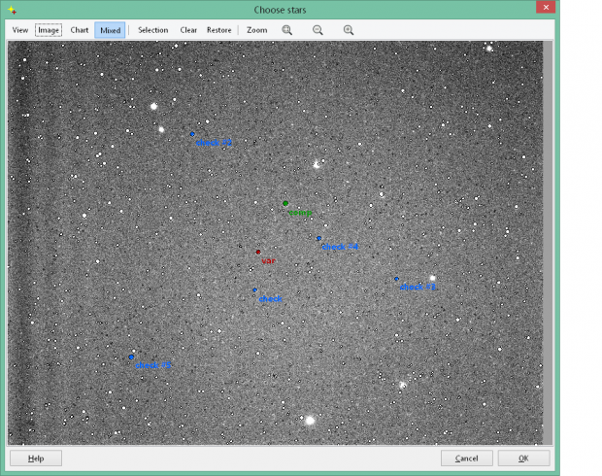Close the Choose stars window
The image size is (602, 476).
546,8
